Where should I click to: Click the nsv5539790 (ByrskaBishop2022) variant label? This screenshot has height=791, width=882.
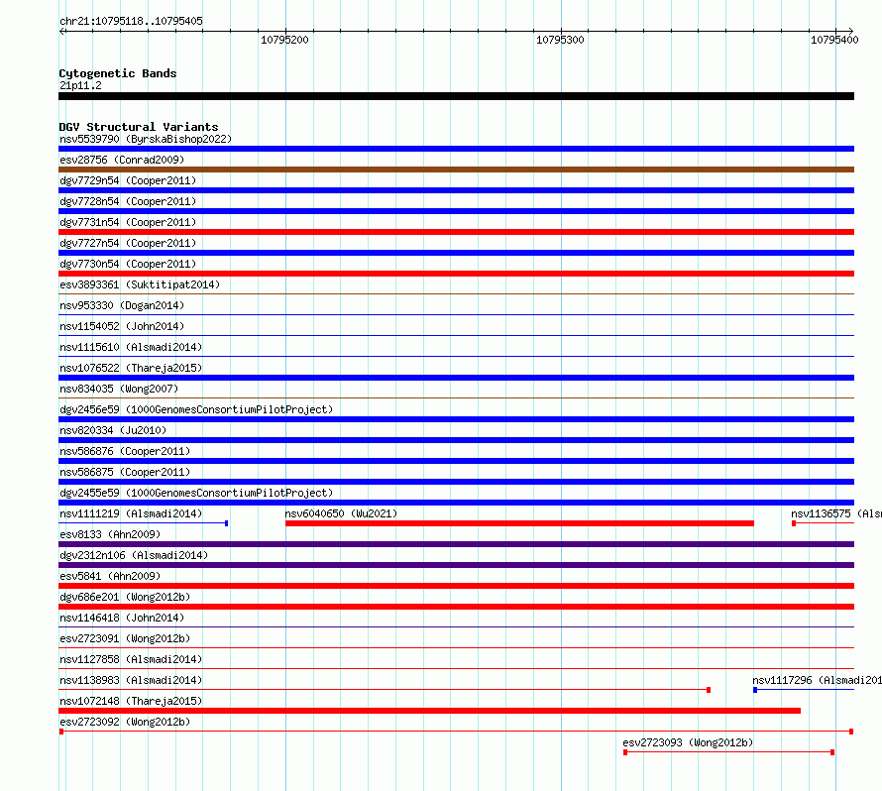coord(146,139)
